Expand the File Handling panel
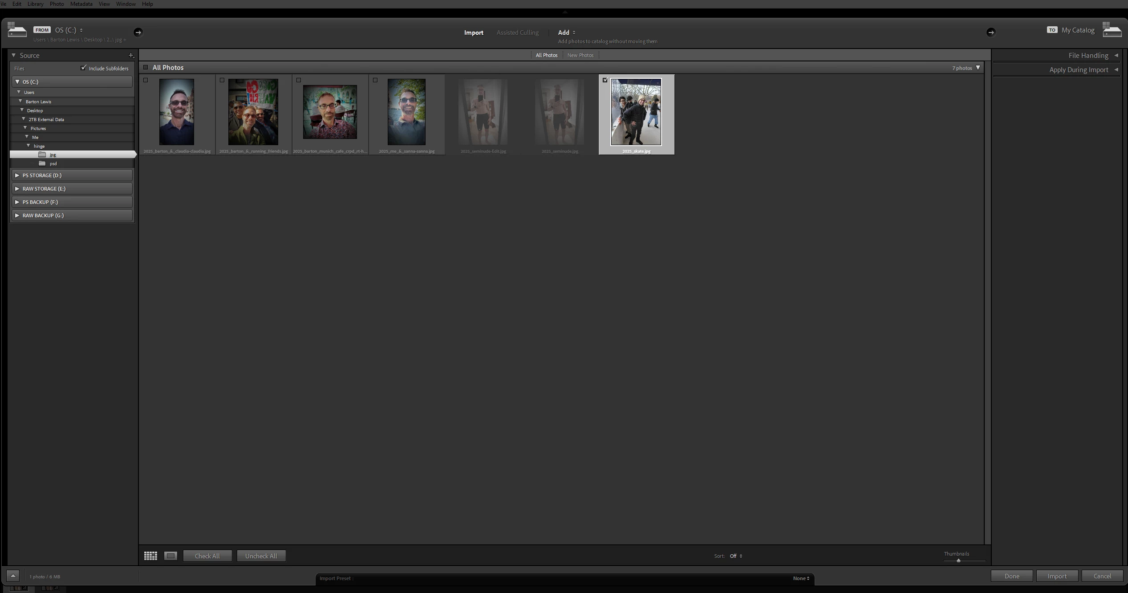Screen dimensions: 1128x593 (x=1116, y=55)
